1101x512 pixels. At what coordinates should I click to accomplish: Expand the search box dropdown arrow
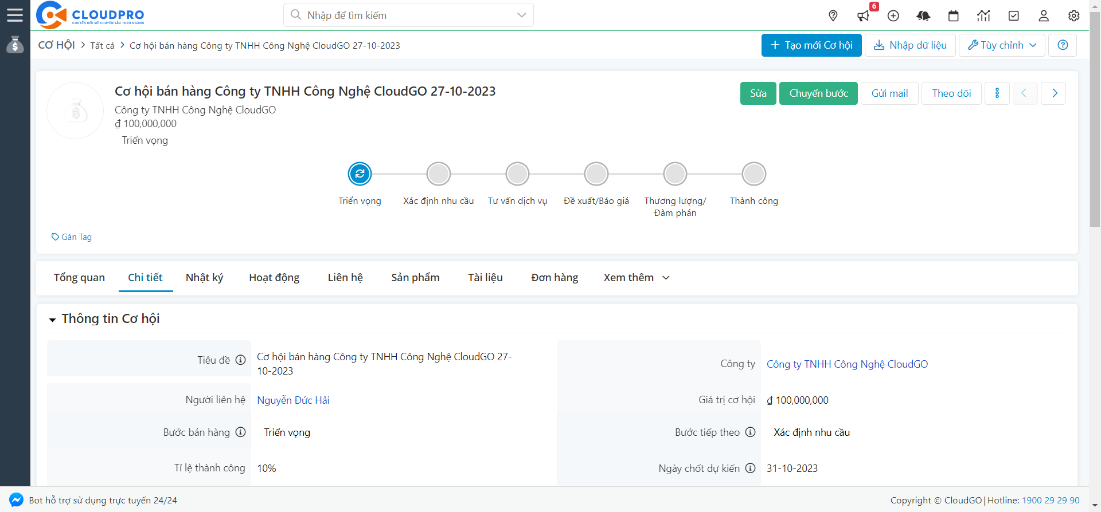tap(521, 15)
